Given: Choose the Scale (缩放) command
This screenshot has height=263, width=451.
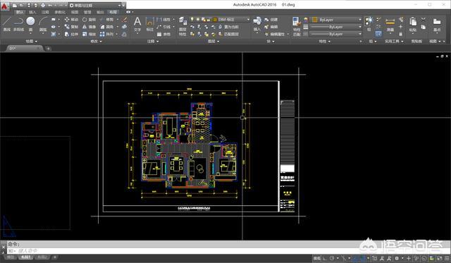Looking at the screenshot, I should click(x=89, y=34).
